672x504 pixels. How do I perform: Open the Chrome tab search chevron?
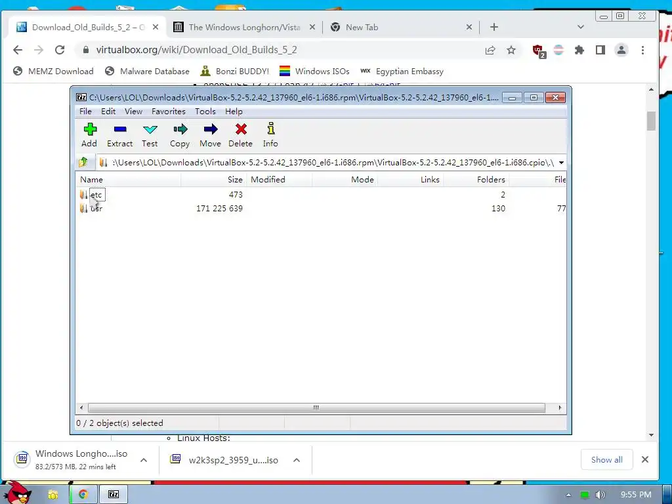tap(581, 26)
